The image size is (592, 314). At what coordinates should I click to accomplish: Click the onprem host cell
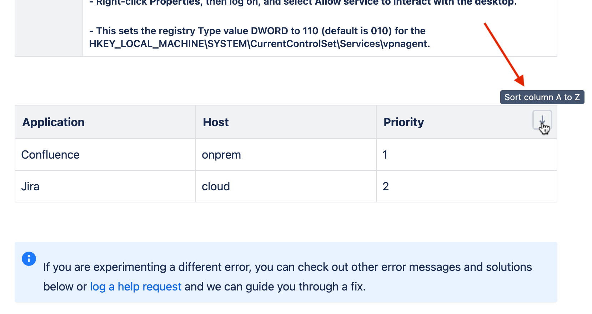(221, 154)
